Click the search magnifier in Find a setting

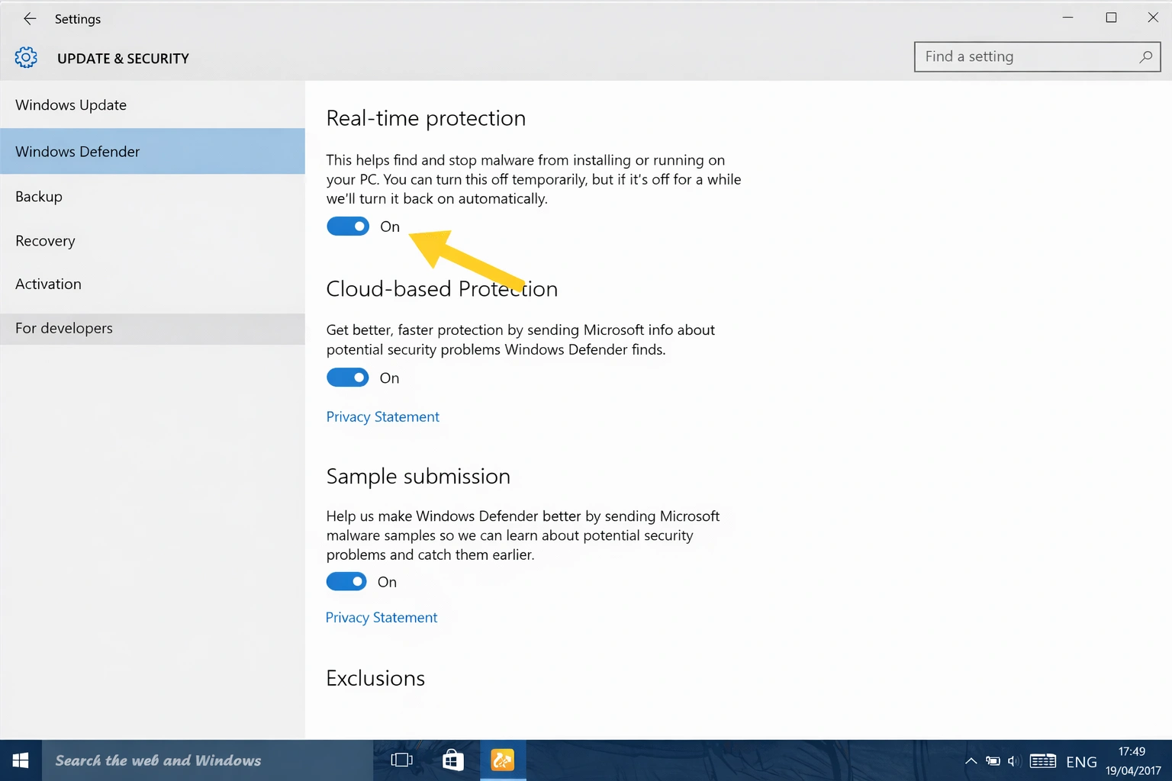(x=1145, y=56)
